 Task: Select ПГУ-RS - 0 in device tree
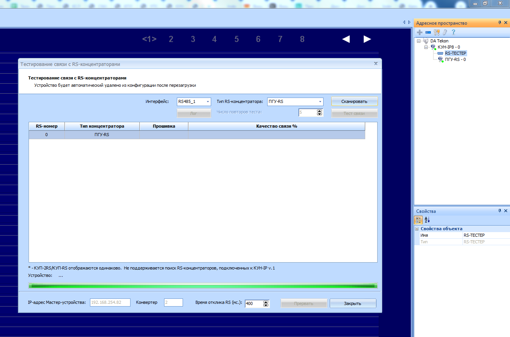click(455, 59)
